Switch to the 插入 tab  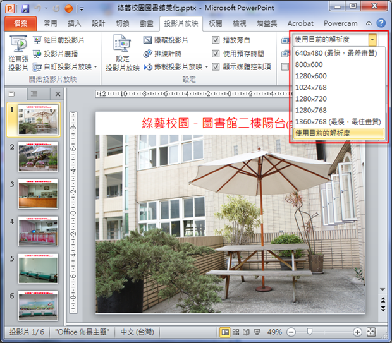(75, 23)
